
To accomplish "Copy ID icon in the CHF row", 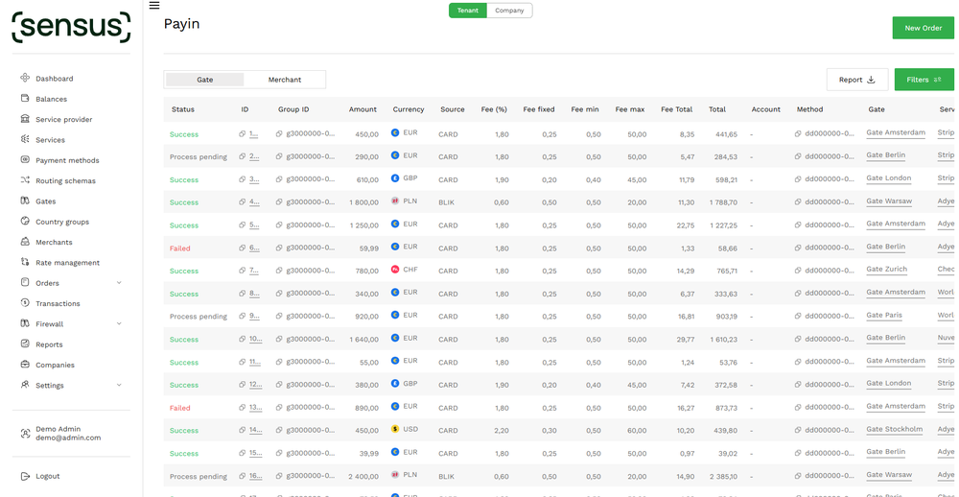I will click(x=243, y=271).
